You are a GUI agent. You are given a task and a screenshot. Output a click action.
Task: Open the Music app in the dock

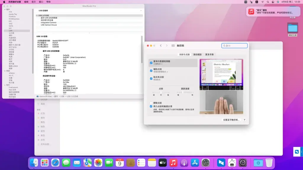click(x=173, y=163)
